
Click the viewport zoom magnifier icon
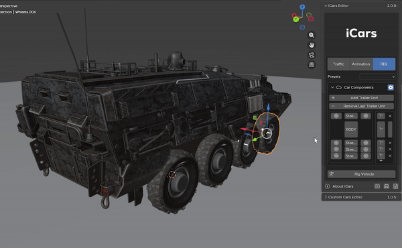tap(312, 35)
